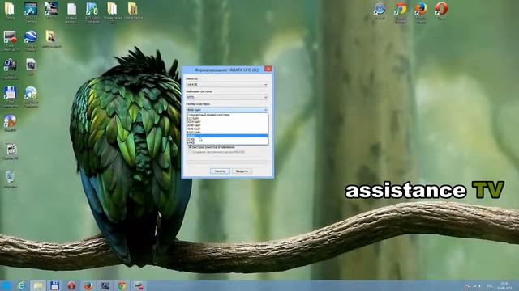Screen dimensions: 519x291
Task: Select the screen recorder icon with red dot
Action: pyautogui.click(x=10, y=40)
